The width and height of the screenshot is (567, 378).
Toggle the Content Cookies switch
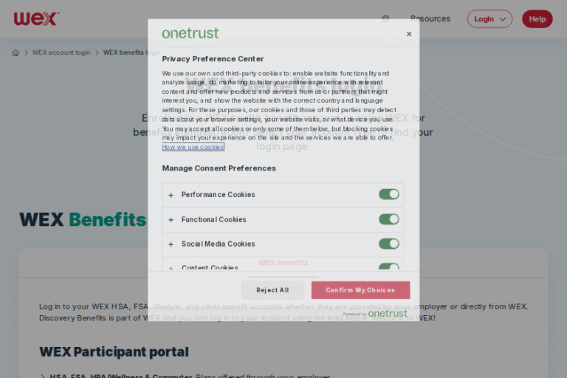389,267
